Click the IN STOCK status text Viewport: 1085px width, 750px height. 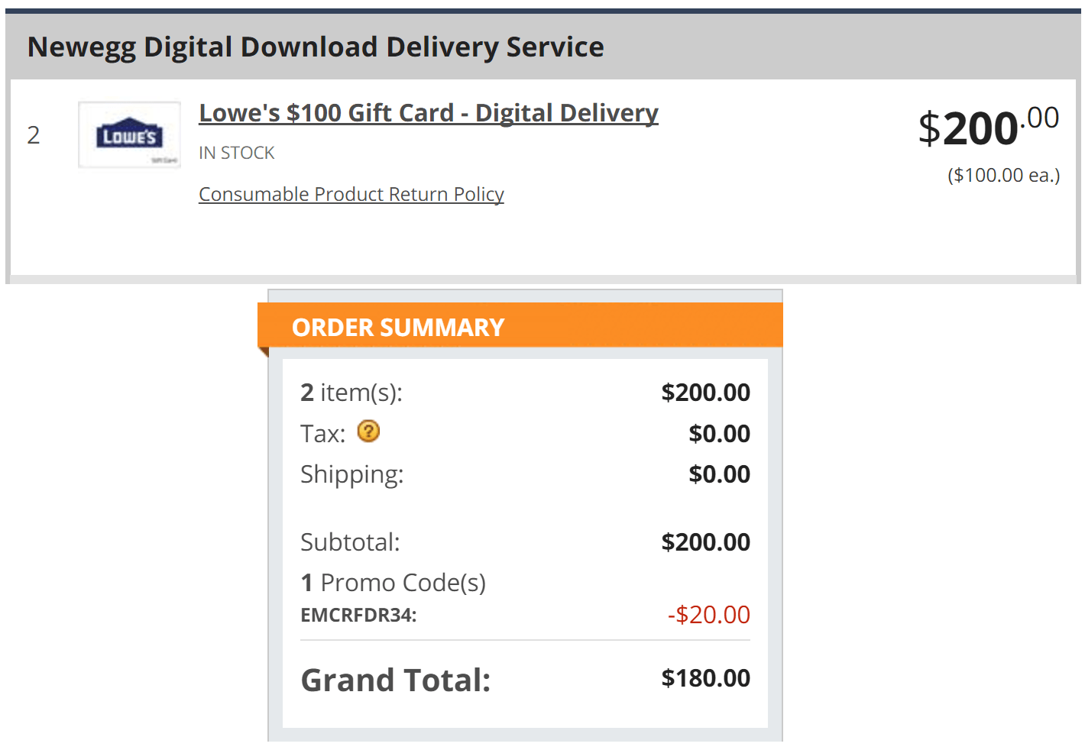(x=237, y=153)
